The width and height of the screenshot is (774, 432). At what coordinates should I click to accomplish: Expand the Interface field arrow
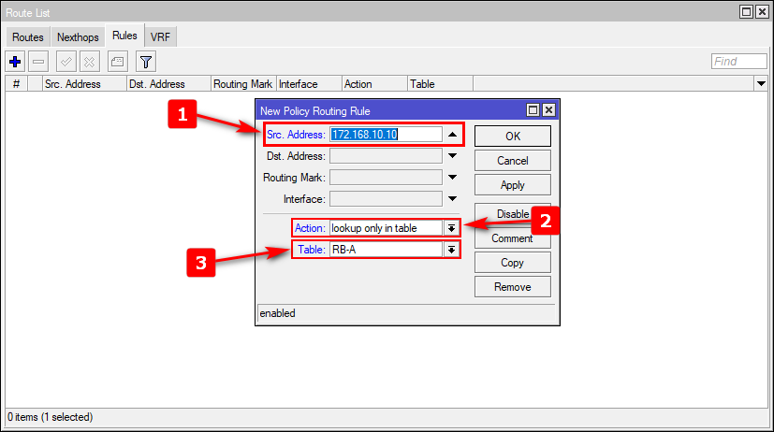452,199
